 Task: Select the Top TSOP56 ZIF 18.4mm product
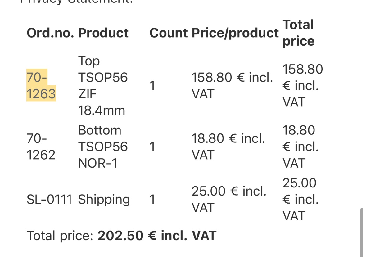103,86
